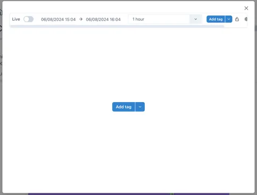The image size is (257, 195).
Task: Open the end date 06/08/2024 16:04 field
Action: (103, 19)
